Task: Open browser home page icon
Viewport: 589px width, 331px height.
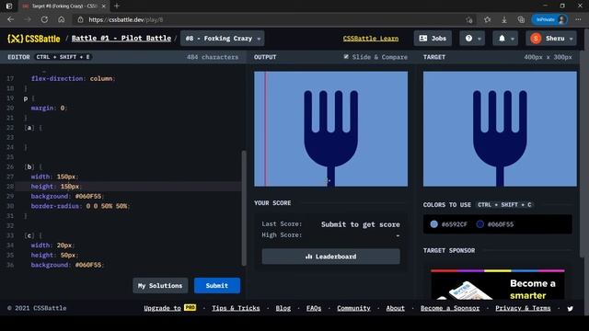Action: point(62,19)
